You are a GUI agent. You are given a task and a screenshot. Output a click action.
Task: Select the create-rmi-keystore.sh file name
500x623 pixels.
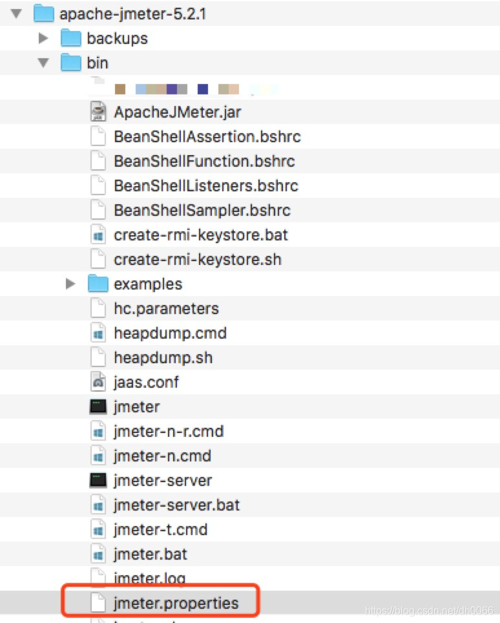click(198, 260)
